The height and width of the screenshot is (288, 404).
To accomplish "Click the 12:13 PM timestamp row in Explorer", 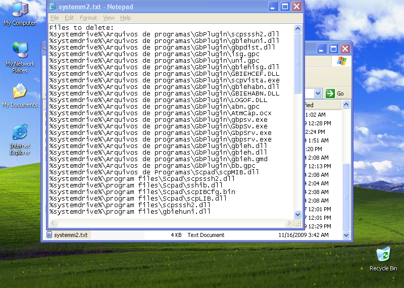I will point(319,166).
